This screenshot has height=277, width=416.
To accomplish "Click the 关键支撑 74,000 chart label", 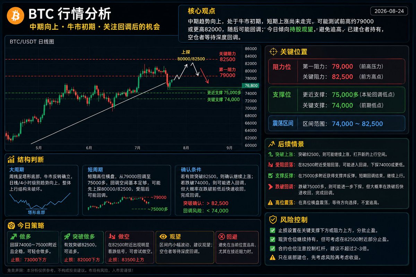I will (223, 99).
